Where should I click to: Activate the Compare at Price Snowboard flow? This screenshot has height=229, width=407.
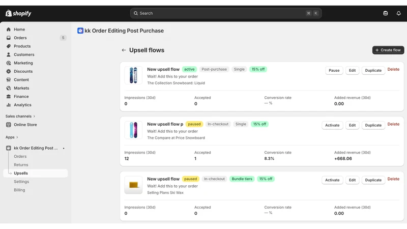(x=332, y=125)
